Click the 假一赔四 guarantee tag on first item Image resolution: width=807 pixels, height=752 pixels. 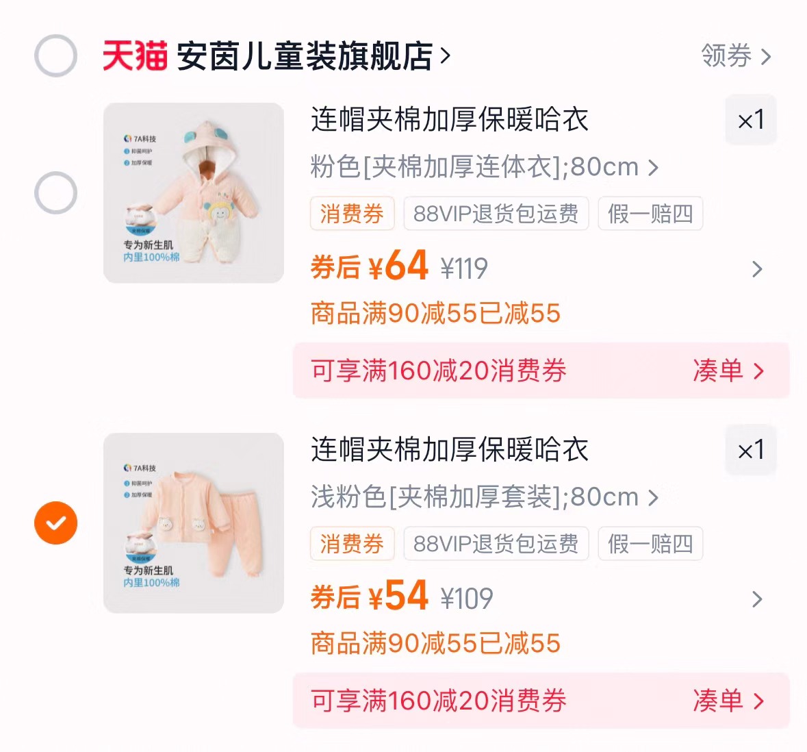pyautogui.click(x=650, y=214)
